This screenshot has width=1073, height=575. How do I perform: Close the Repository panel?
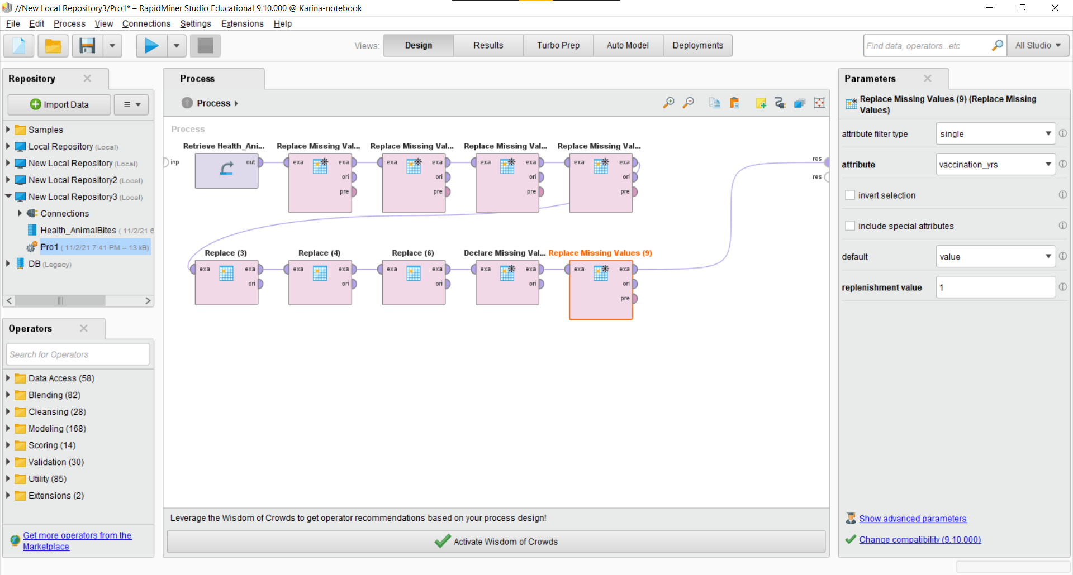[x=87, y=78]
